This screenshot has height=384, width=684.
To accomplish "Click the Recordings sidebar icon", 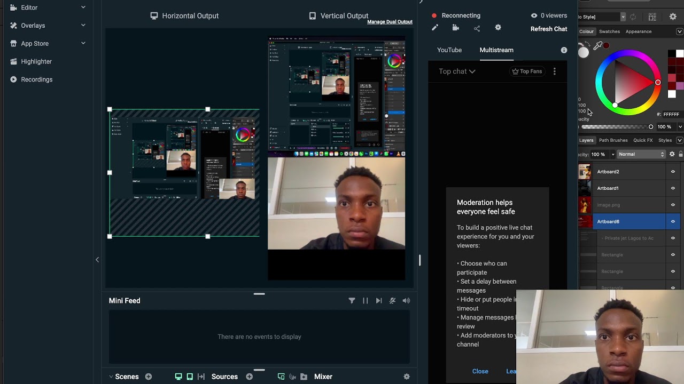I will (x=13, y=79).
